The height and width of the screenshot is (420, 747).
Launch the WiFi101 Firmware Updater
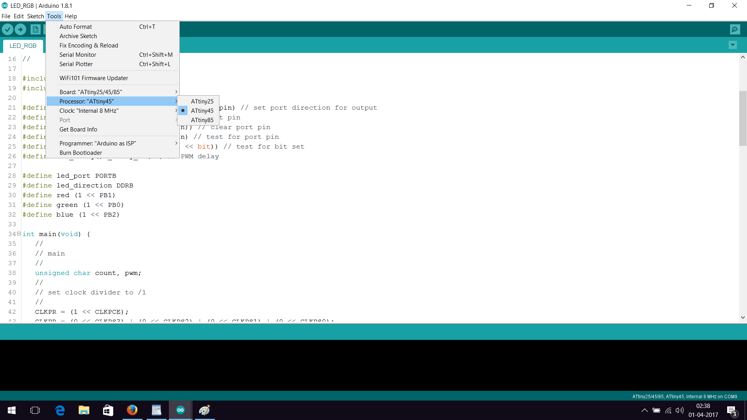(112, 78)
